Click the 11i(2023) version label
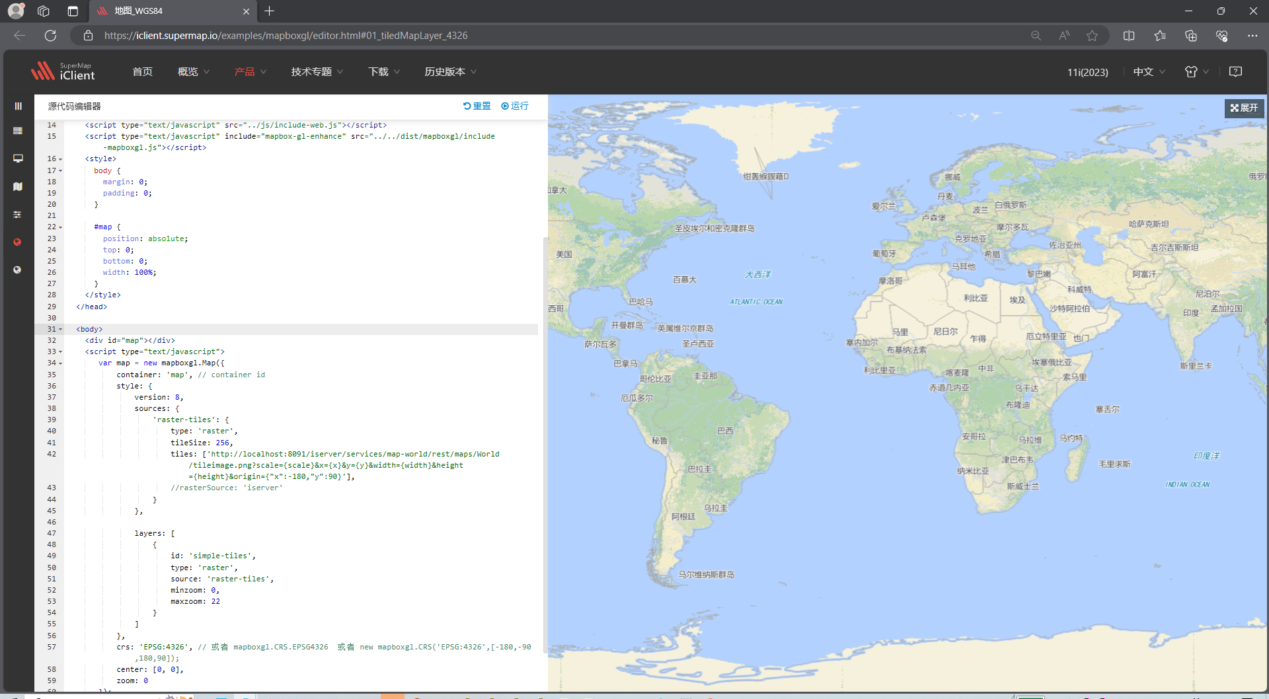Viewport: 1269px width, 699px height. tap(1087, 72)
